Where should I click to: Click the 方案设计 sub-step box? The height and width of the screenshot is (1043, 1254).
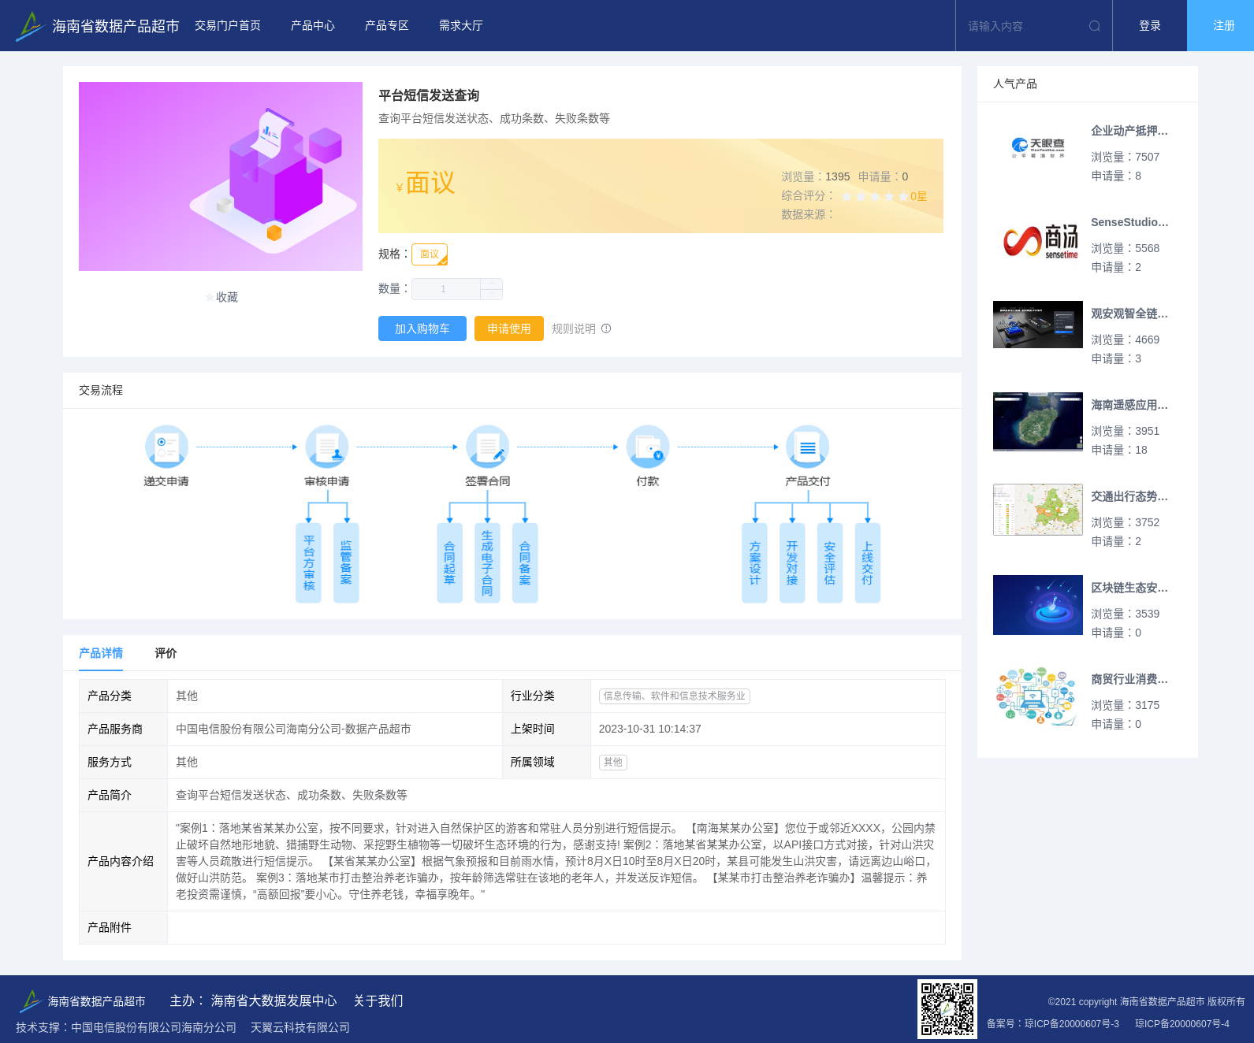(x=754, y=563)
